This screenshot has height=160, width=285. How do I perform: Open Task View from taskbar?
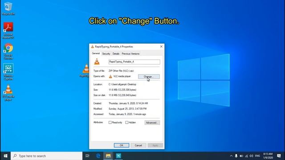87,156
